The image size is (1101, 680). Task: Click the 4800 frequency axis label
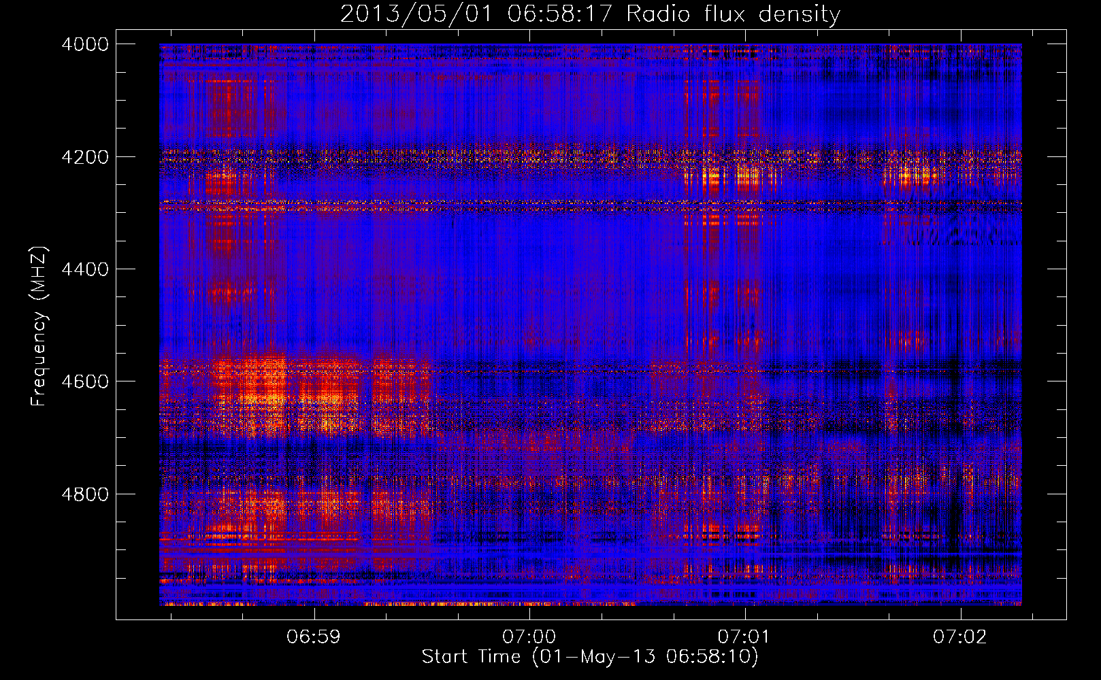(x=84, y=494)
